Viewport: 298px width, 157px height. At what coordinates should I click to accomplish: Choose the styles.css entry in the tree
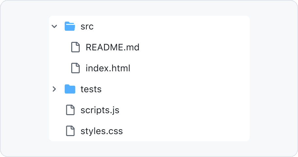point(149,131)
